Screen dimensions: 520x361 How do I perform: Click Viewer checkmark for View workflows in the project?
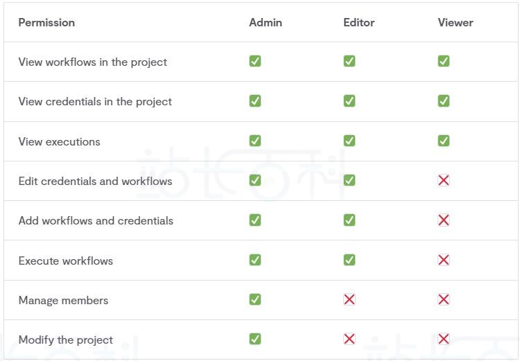(x=444, y=61)
